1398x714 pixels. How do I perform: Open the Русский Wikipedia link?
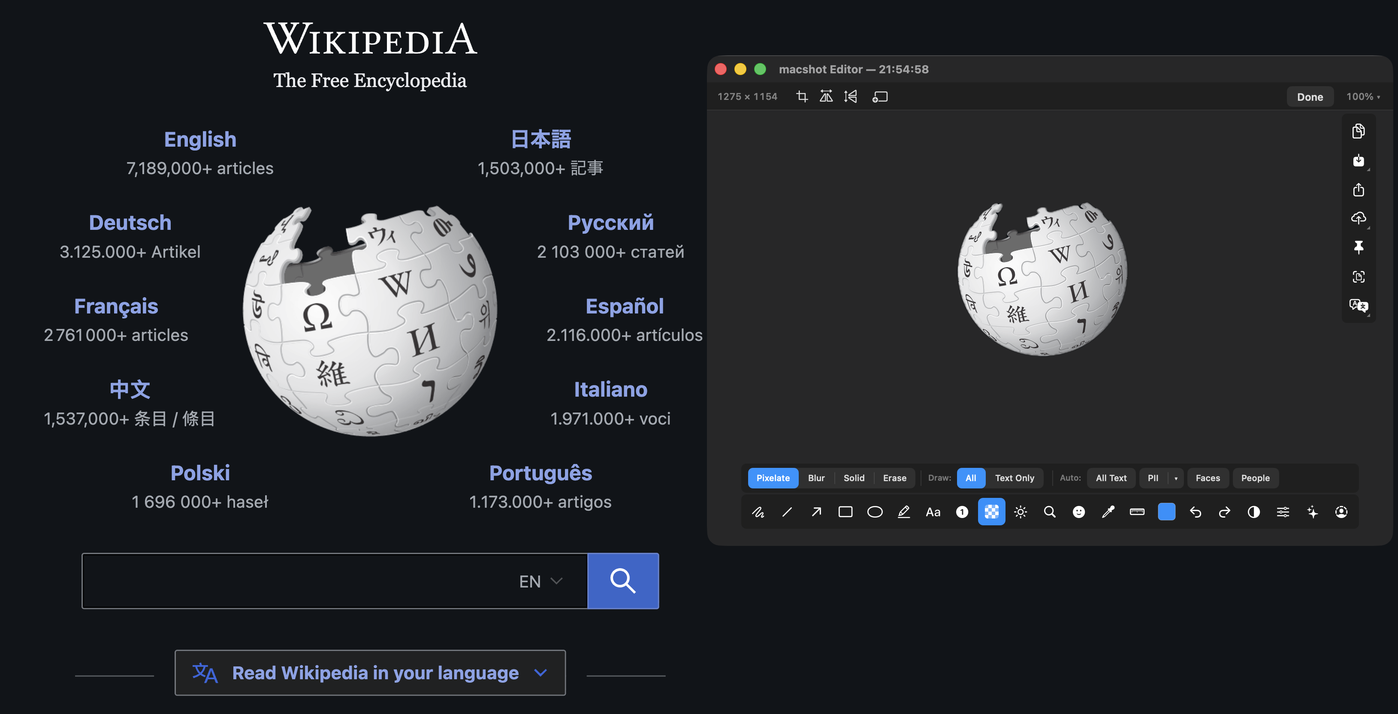(610, 223)
